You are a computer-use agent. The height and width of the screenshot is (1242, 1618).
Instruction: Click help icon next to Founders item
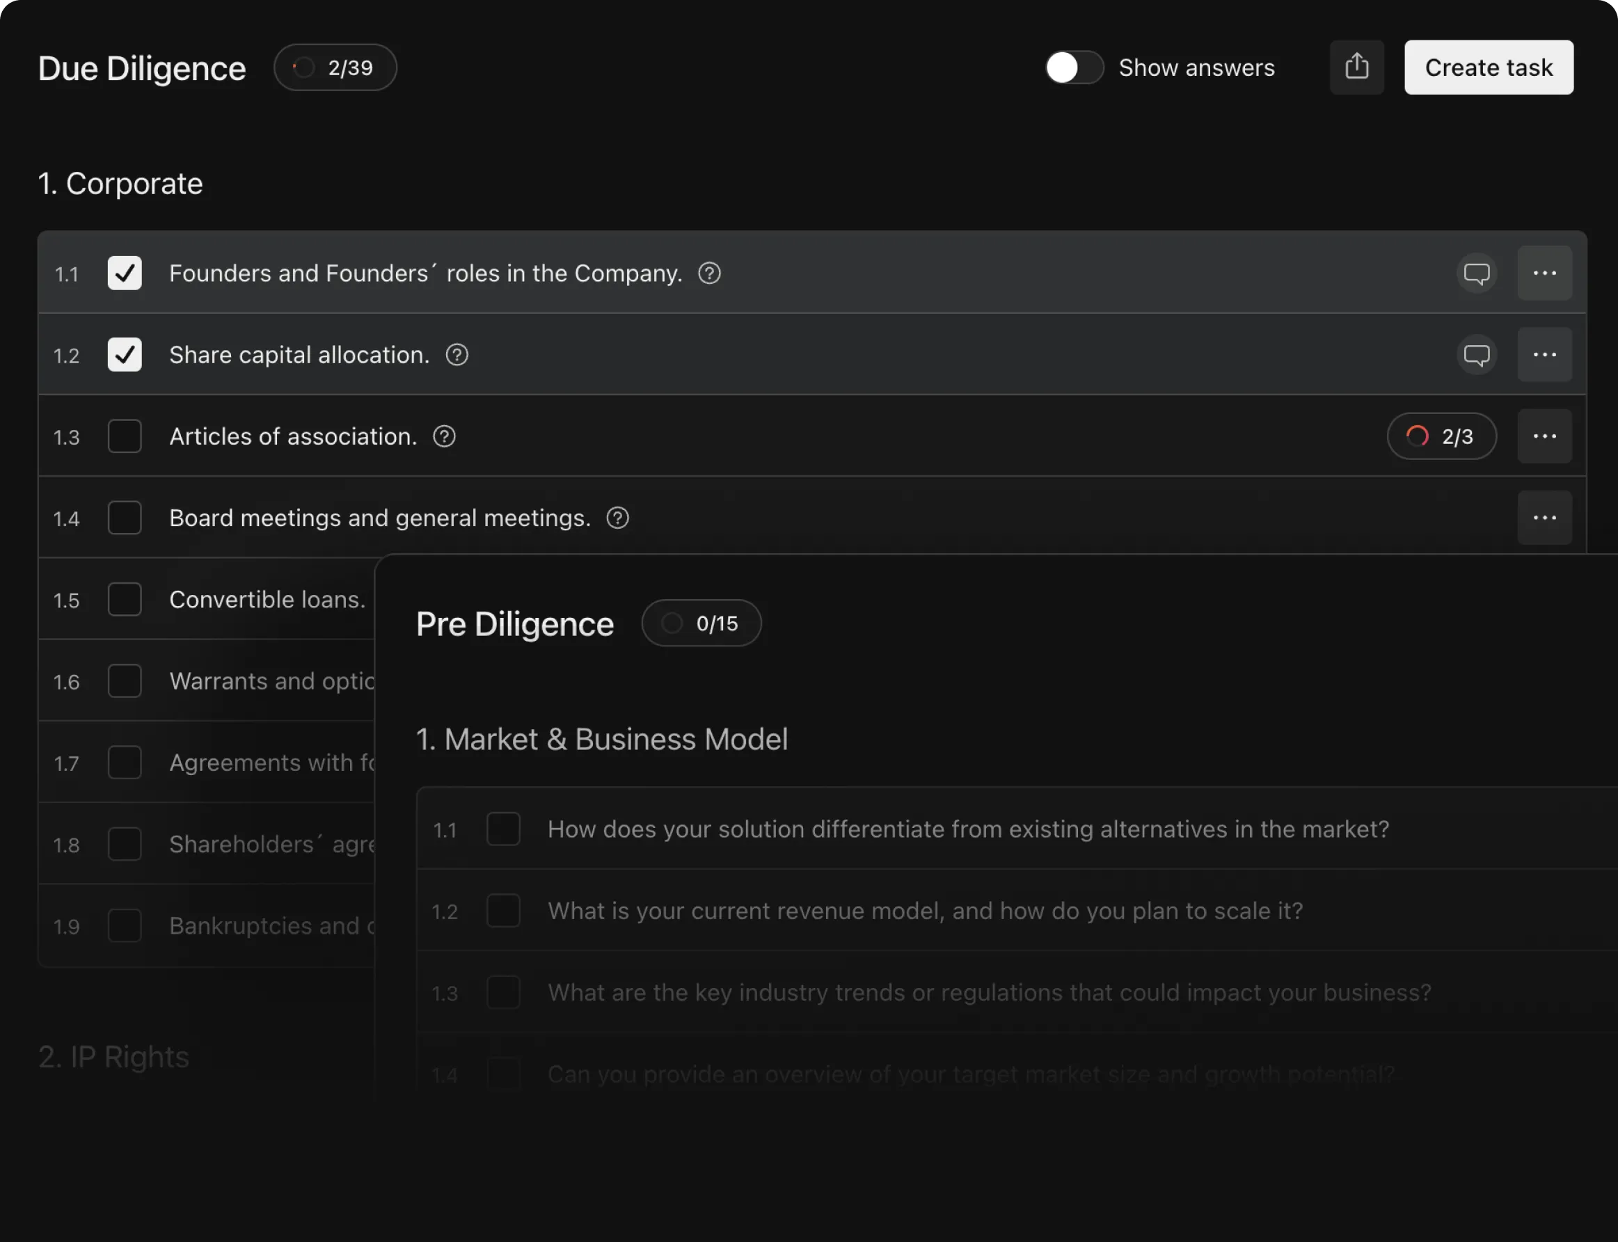[709, 273]
